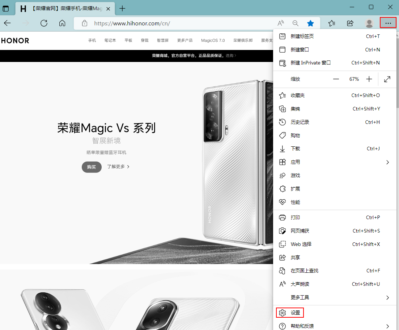399x330 pixels.
Task: Open the 了解更多 link
Action: (118, 167)
